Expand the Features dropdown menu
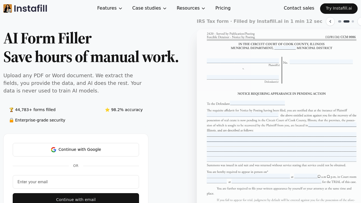 [109, 8]
